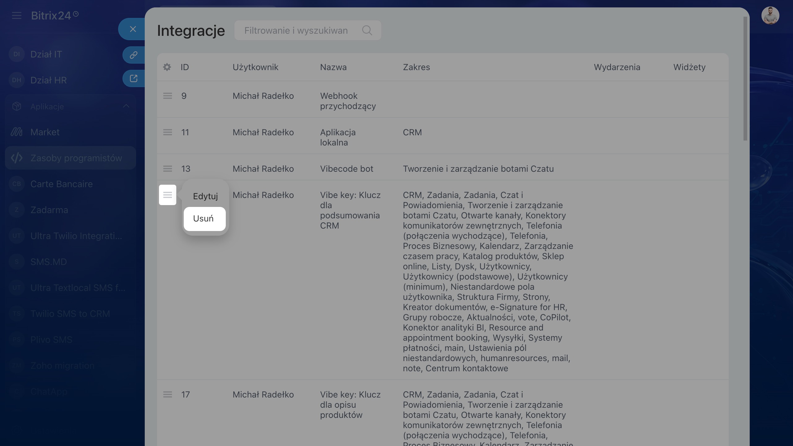
Task: Select Edytuj from the row context menu
Action: (x=205, y=196)
